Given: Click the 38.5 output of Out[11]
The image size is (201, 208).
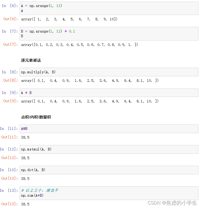Looking at the screenshot, I should (25, 137).
